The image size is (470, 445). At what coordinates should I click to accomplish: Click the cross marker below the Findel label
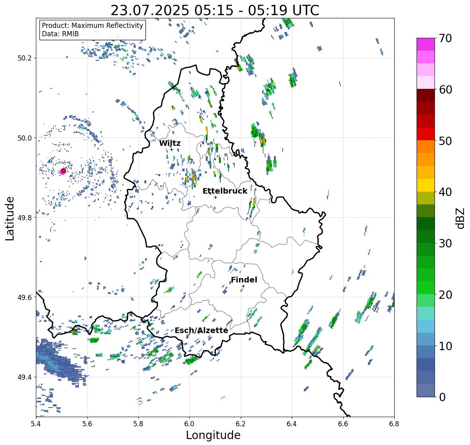(x=244, y=286)
